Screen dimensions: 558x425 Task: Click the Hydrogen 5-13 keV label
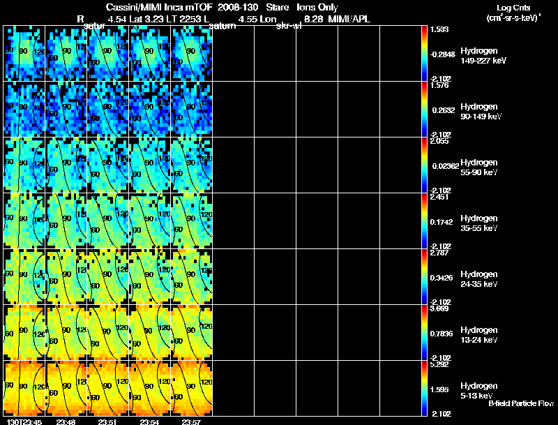tap(479, 391)
